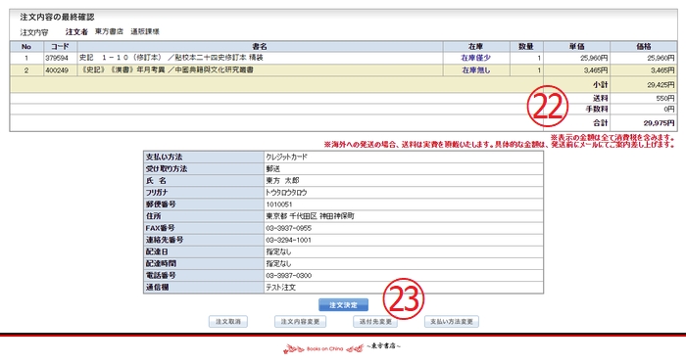Select telephone number 03-3937-0300
Image resolution: width=686 pixels, height=363 pixels.
288,276
